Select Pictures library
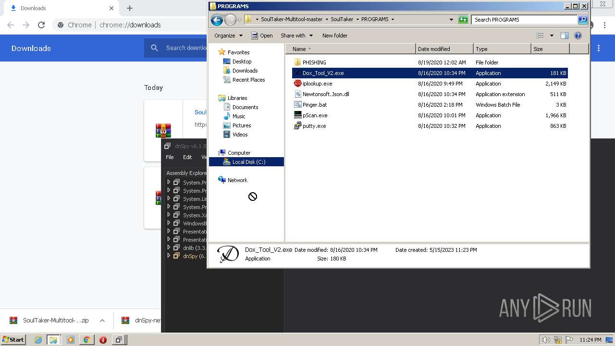This screenshot has width=615, height=346. coord(242,125)
